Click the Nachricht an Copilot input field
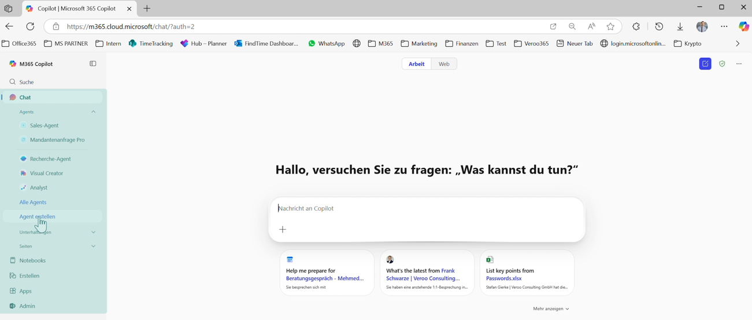Image resolution: width=752 pixels, height=320 pixels. 427,208
